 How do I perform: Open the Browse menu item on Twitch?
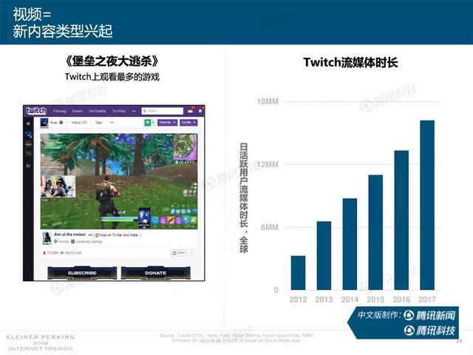77,111
